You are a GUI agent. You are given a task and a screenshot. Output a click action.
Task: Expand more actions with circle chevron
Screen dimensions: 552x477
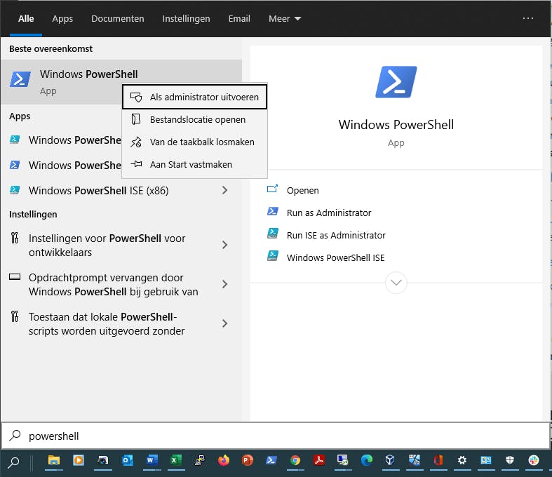click(396, 283)
